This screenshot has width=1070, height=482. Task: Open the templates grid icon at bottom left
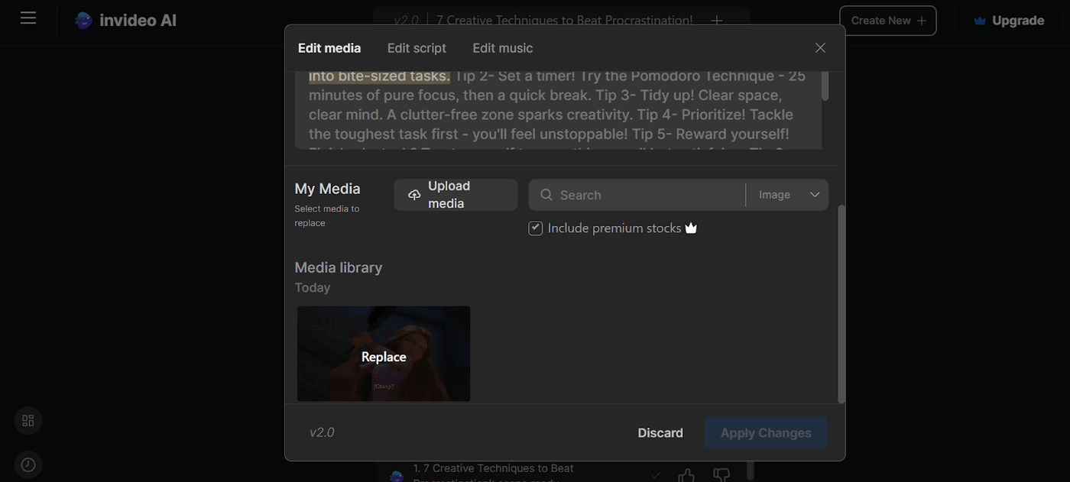coord(28,420)
